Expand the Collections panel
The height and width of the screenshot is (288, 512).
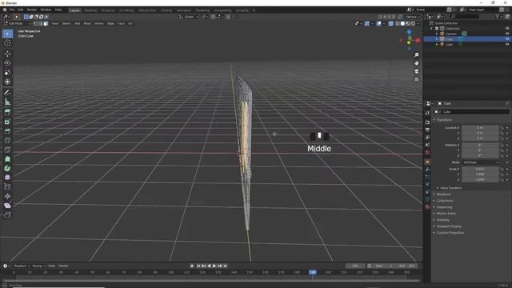click(445, 201)
